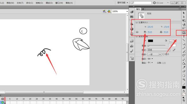Select the Brush tool
Image resolution: width=187 pixels, height=104 pixels.
[x=184, y=51]
